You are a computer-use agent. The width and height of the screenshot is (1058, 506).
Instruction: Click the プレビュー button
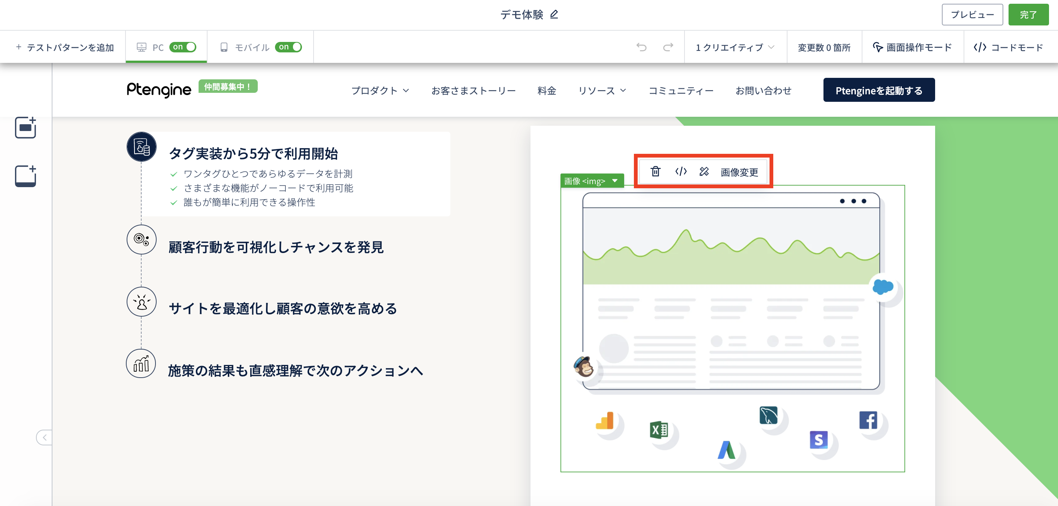click(x=972, y=15)
